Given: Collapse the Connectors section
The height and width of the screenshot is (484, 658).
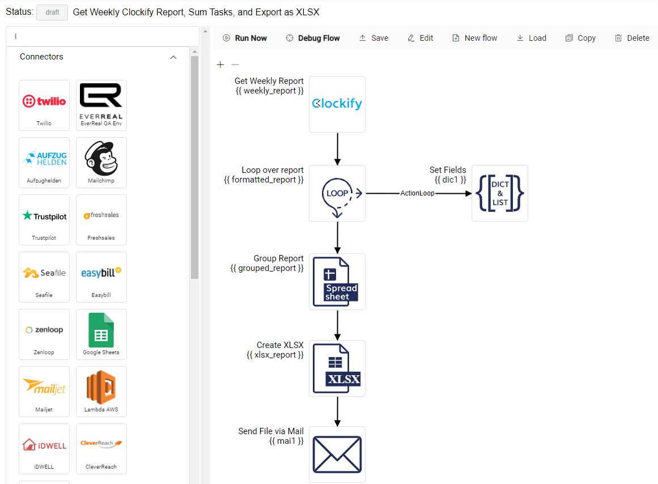Looking at the screenshot, I should 173,57.
